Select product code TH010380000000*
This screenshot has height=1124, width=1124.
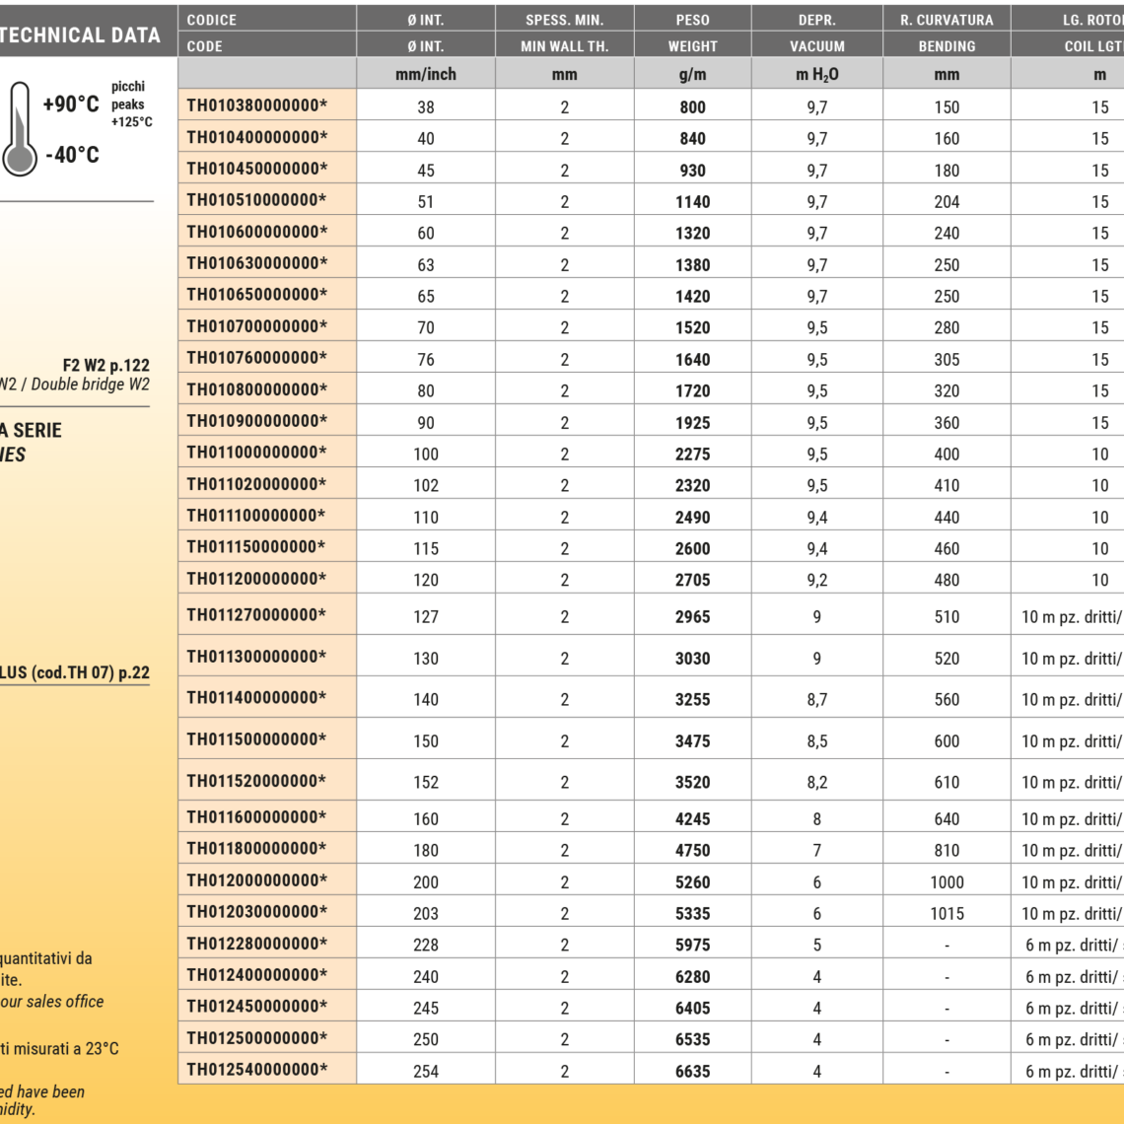click(x=257, y=106)
